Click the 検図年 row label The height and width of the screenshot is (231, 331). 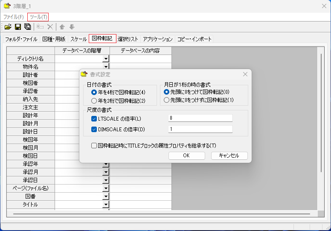[31, 140]
